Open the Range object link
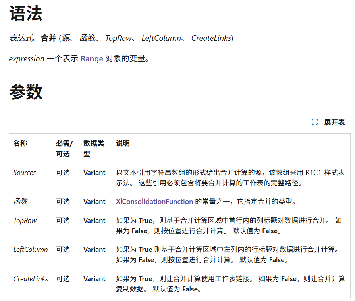Viewport: 355px width, 301px height. [x=92, y=59]
